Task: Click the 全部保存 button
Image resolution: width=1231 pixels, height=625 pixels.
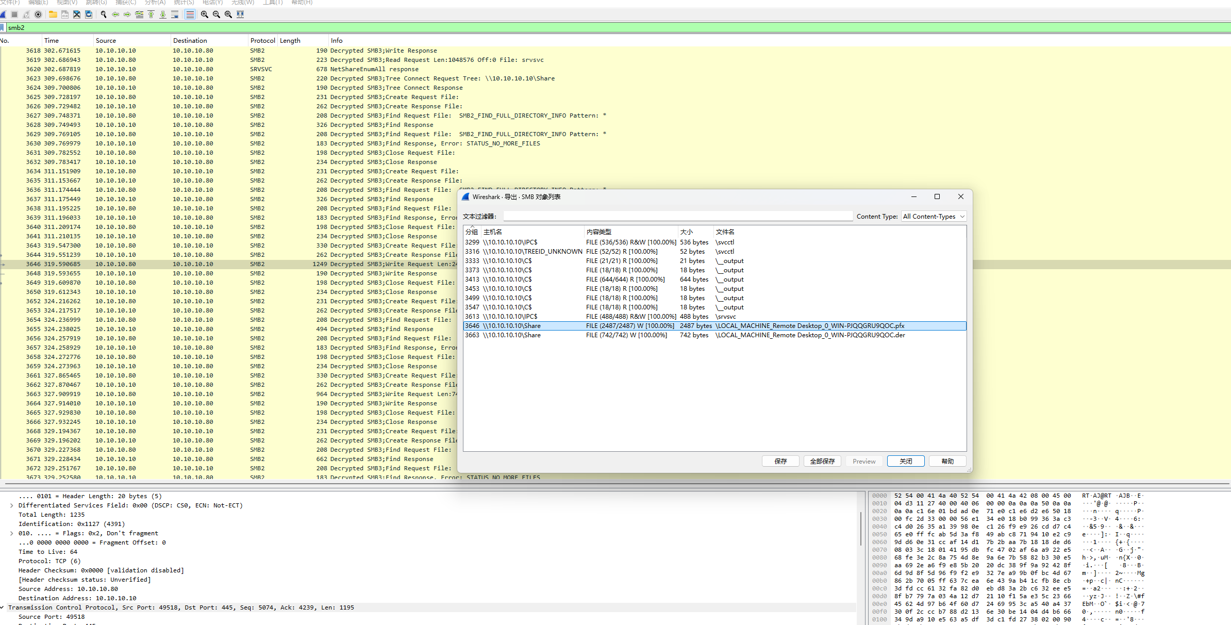Action: (x=822, y=461)
